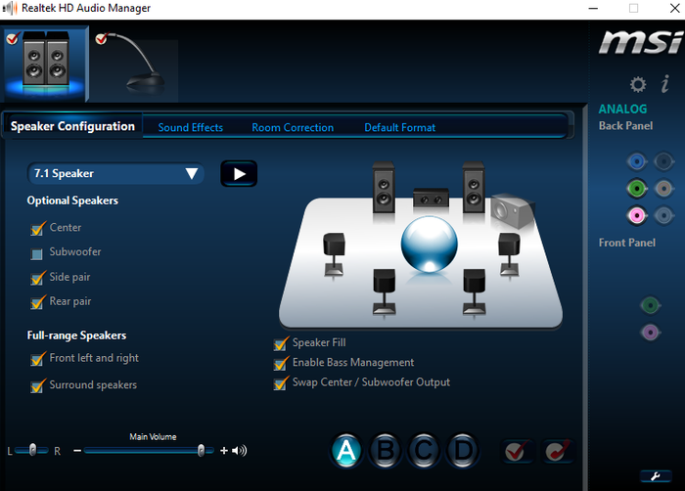Click the speaker volume icon
The width and height of the screenshot is (685, 491).
240,451
